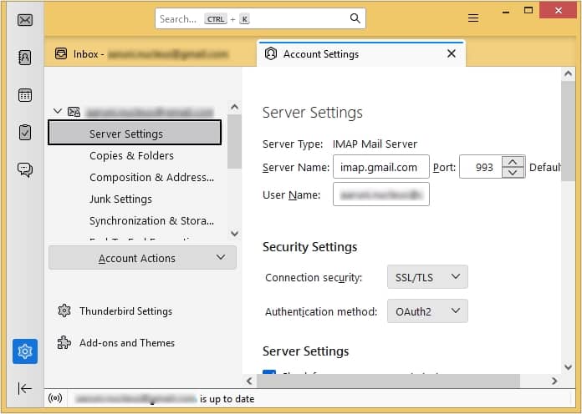582x414 pixels.
Task: Open Junk Settings
Action: click(120, 199)
